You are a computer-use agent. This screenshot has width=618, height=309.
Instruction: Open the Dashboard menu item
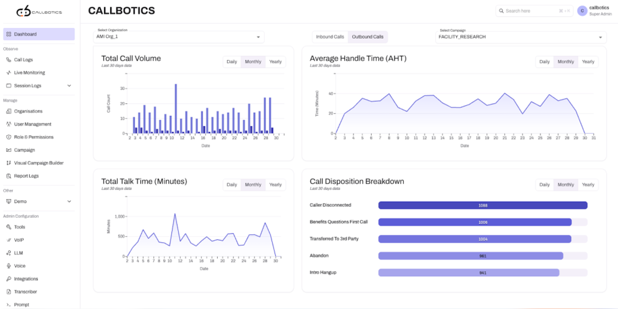coord(39,34)
